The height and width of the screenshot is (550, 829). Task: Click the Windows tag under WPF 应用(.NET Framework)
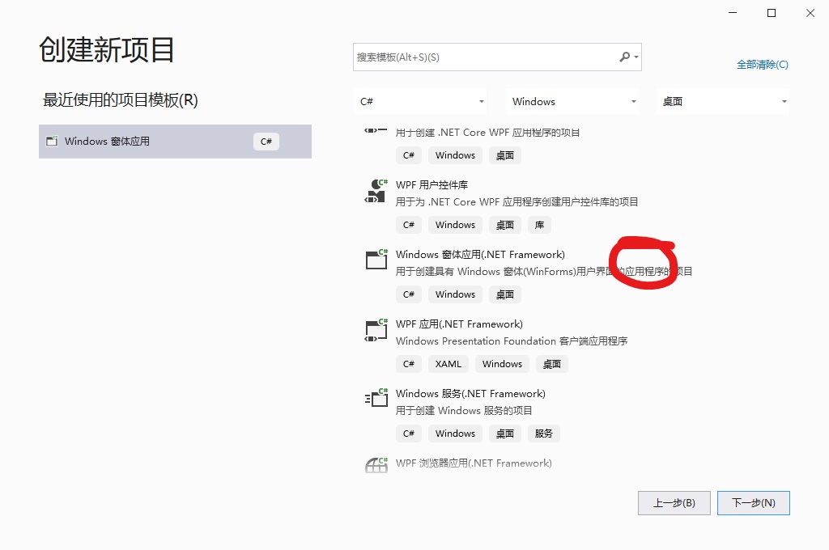[502, 364]
